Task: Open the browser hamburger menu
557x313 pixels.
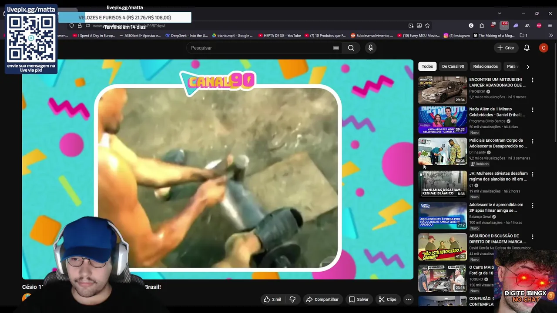Action: tap(550, 26)
